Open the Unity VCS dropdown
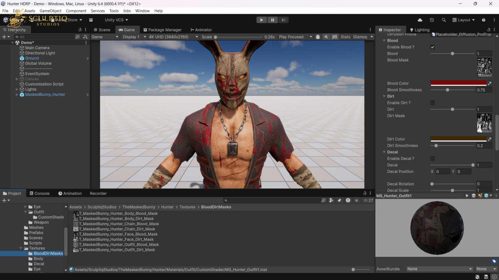This screenshot has width=499, height=280. [x=116, y=20]
